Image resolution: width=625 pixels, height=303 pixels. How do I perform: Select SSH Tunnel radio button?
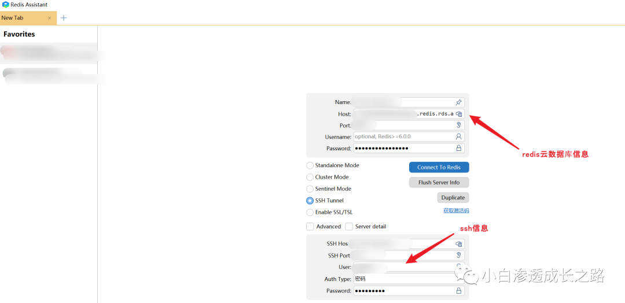coord(310,201)
